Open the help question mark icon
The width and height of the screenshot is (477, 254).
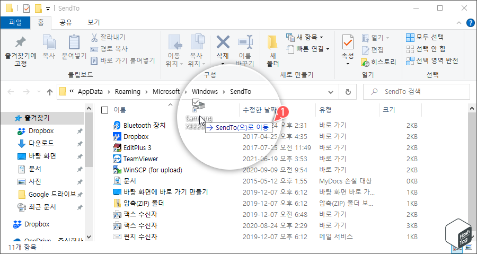[x=471, y=22]
